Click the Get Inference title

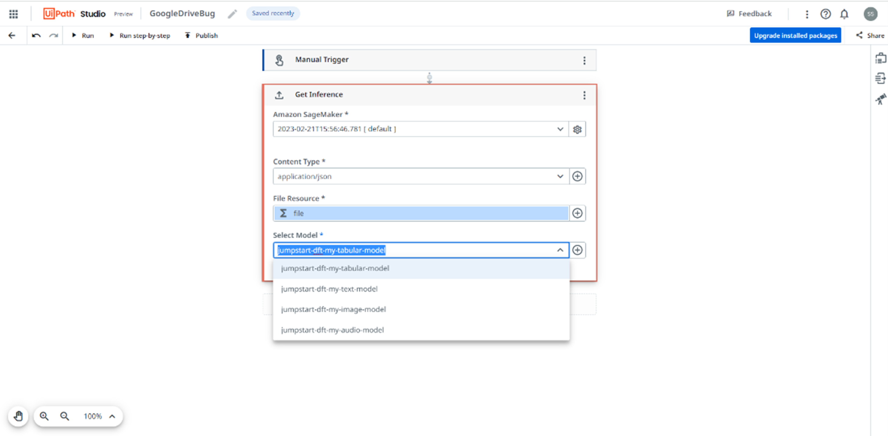pos(319,94)
